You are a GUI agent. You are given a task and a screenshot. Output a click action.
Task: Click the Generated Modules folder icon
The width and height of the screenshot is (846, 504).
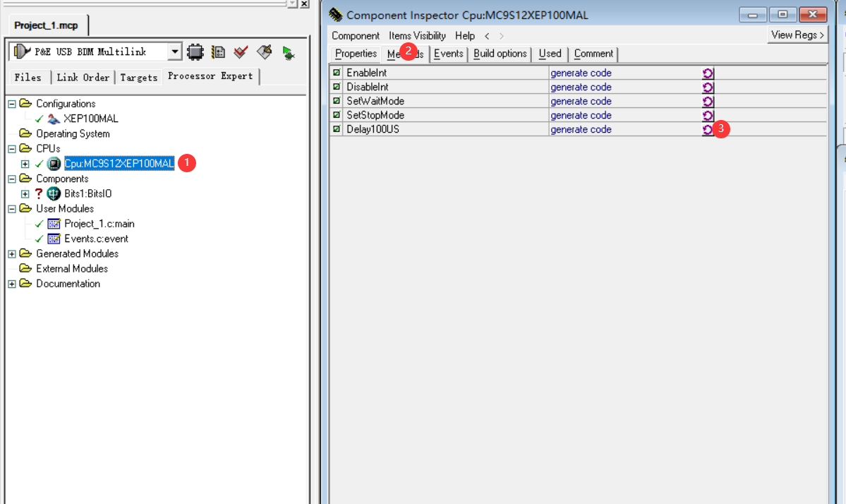coord(25,253)
